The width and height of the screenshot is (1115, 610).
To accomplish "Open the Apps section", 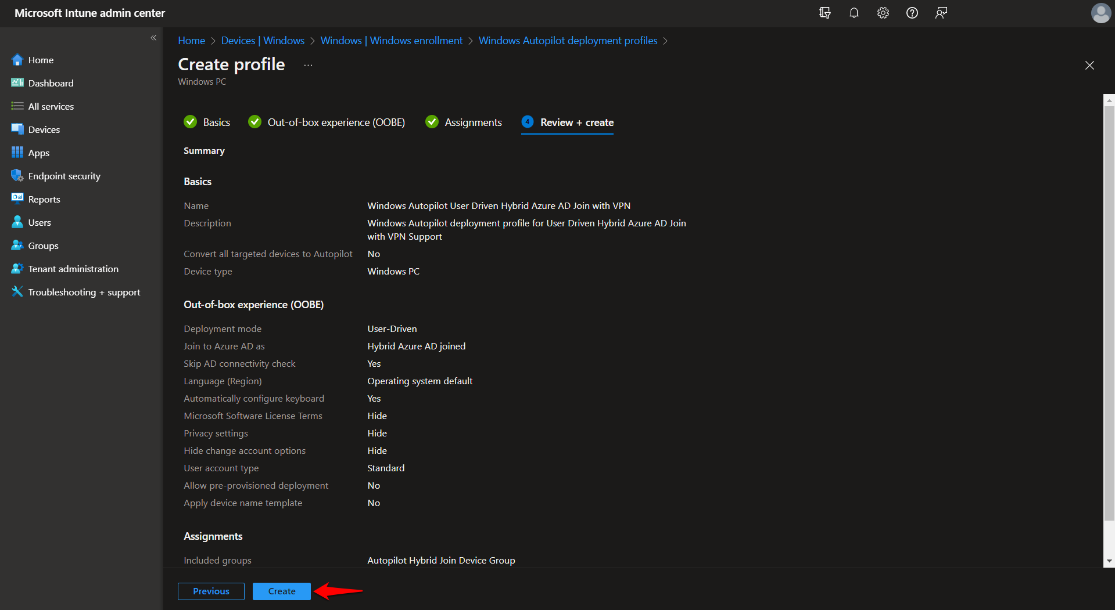I will point(38,153).
